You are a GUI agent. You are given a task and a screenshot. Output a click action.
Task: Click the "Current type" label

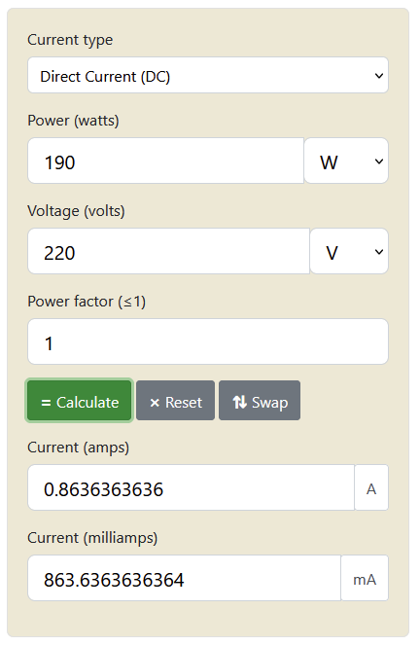pos(70,40)
